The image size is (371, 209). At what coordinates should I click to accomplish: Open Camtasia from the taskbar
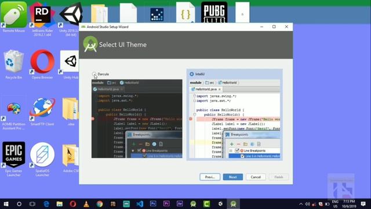coord(206,204)
